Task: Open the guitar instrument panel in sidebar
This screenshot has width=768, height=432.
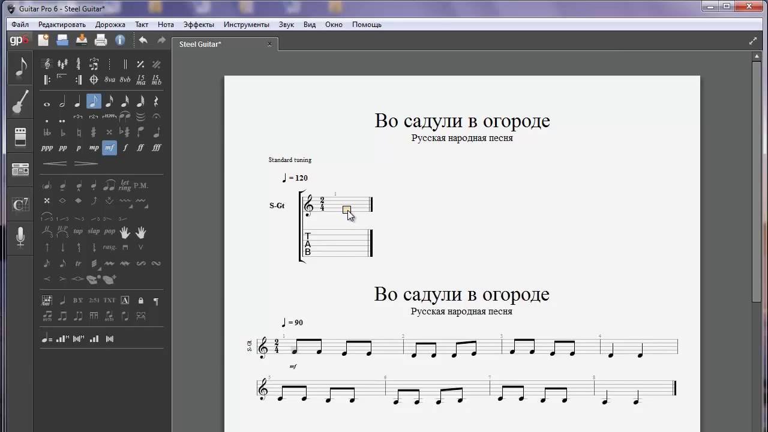Action: pyautogui.click(x=20, y=102)
